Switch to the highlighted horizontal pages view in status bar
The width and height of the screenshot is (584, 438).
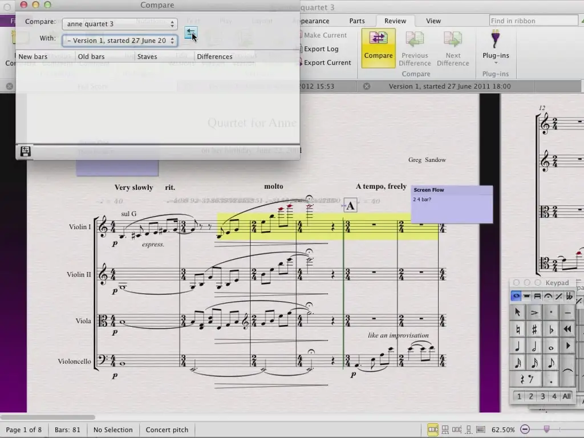433,429
